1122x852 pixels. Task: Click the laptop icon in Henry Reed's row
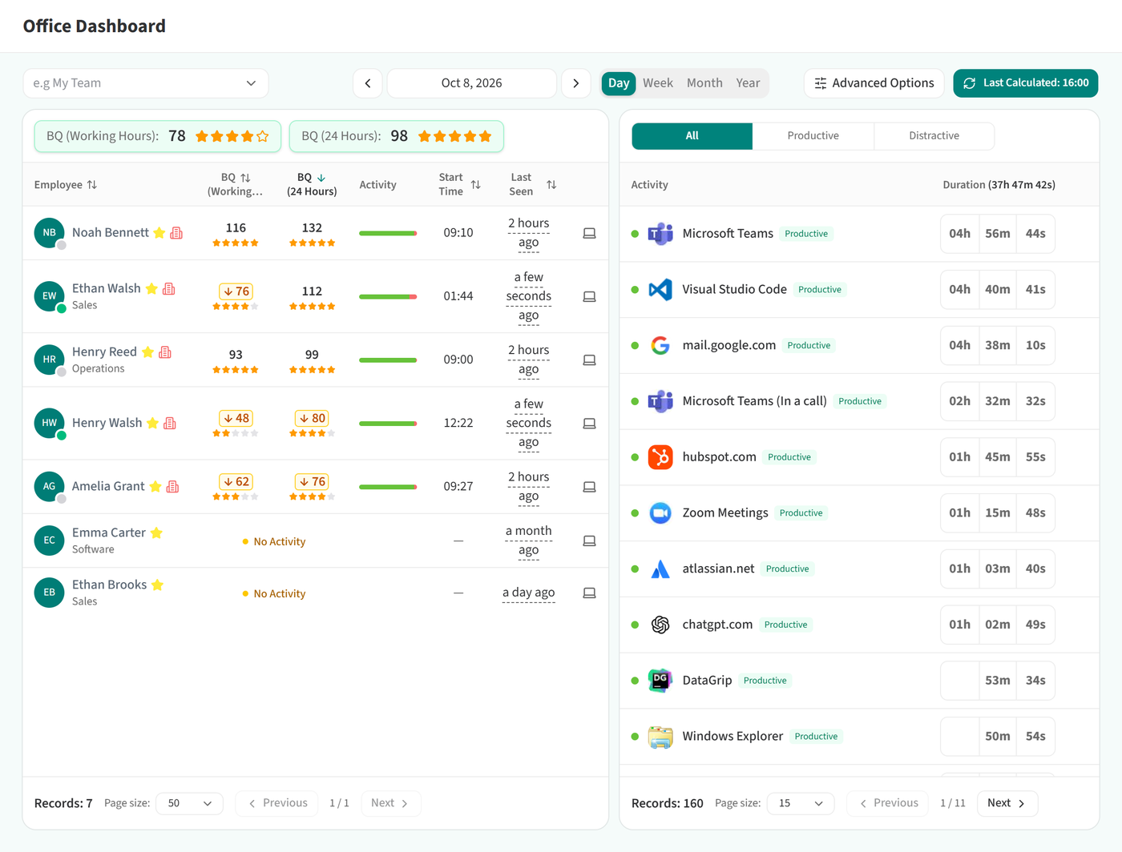click(x=589, y=360)
